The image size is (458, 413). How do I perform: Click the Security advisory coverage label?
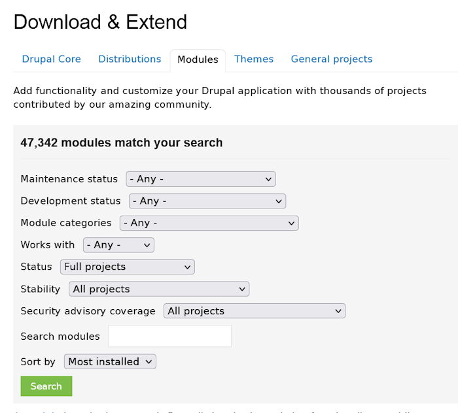pyautogui.click(x=88, y=311)
